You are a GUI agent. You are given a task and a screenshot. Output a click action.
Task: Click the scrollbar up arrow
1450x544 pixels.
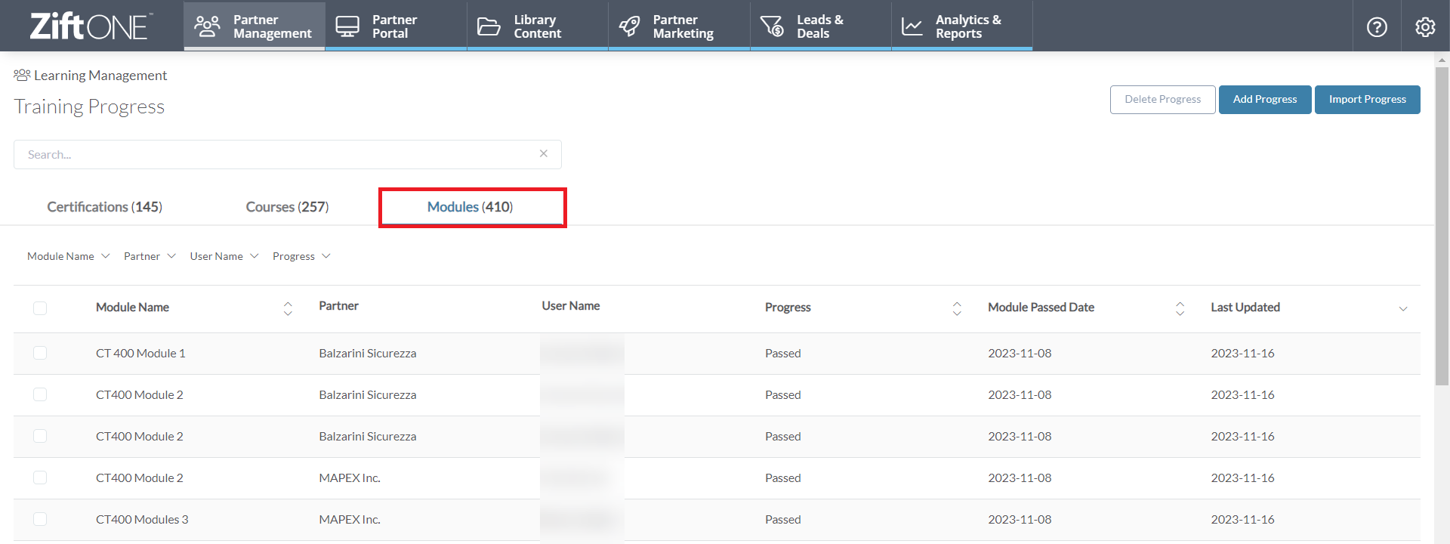pyautogui.click(x=1442, y=59)
